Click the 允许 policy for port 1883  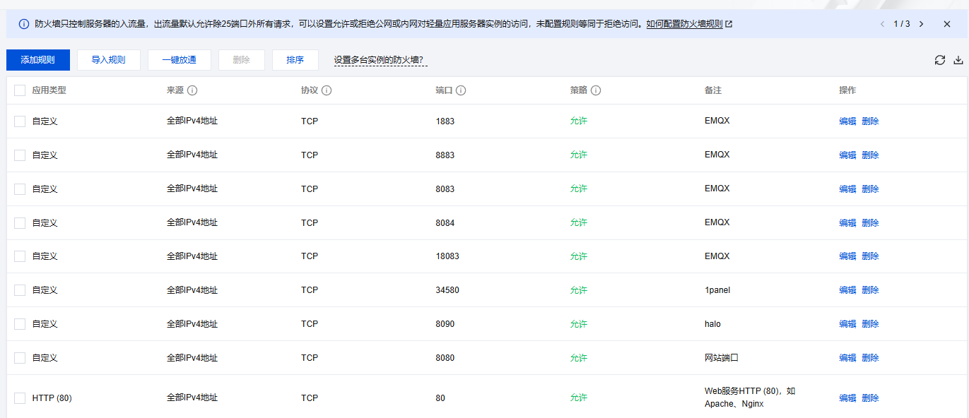click(579, 121)
